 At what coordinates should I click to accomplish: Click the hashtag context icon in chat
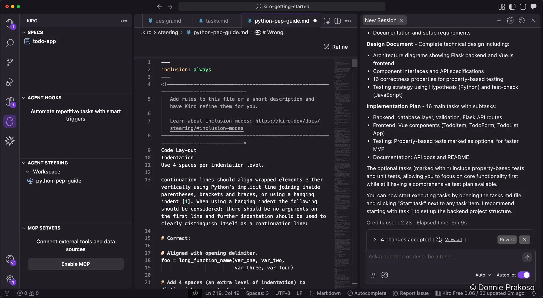(373, 275)
